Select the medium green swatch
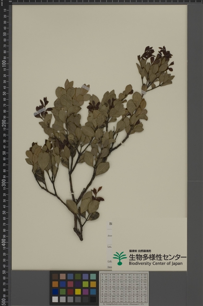Image resolution: width=203 pixels, height=306 pixels. (x=63, y=292)
